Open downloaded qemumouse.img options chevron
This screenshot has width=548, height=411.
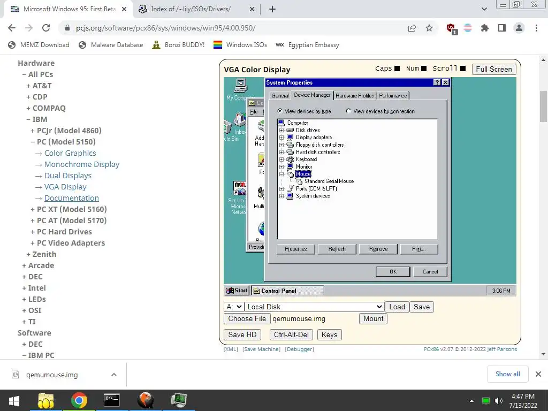point(114,375)
